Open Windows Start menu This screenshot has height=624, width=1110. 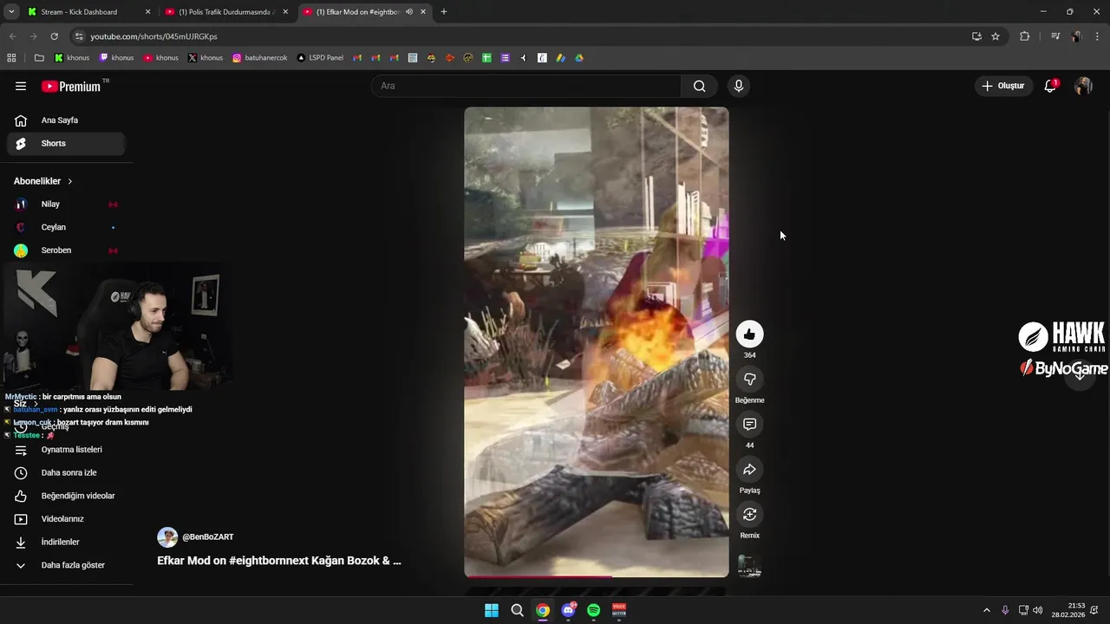(x=492, y=610)
